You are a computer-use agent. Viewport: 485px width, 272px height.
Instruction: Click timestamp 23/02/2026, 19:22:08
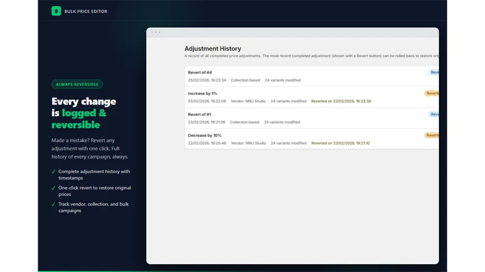coord(207,101)
